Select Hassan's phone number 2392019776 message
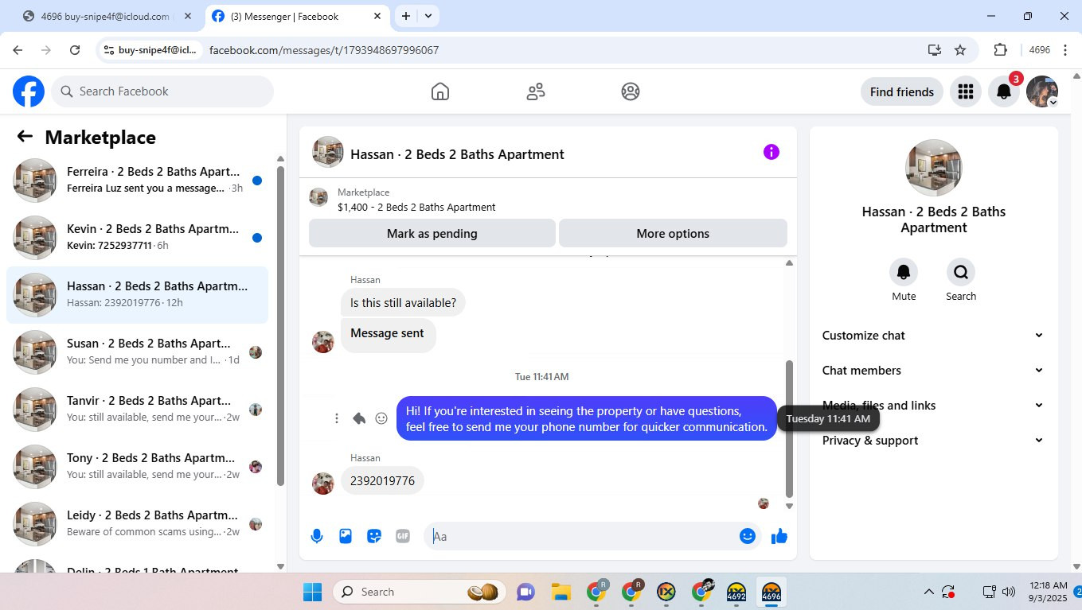This screenshot has height=610, width=1082. point(382,481)
